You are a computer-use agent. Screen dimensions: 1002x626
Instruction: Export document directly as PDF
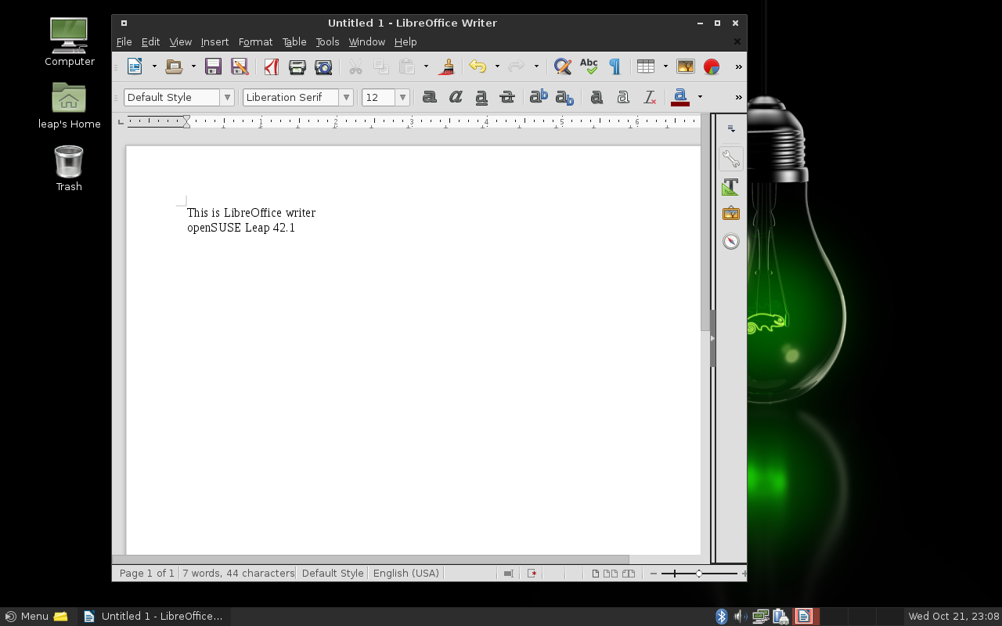pyautogui.click(x=271, y=67)
